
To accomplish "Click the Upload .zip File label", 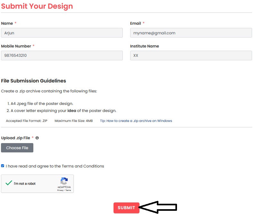I will coord(15,138).
